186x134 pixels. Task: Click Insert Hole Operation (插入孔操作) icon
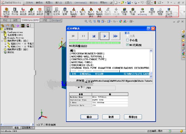click(83, 11)
